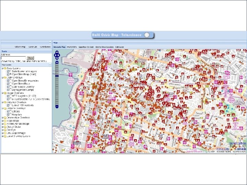
Task: Click the zoom bar track above the handle
Action: [57, 69]
